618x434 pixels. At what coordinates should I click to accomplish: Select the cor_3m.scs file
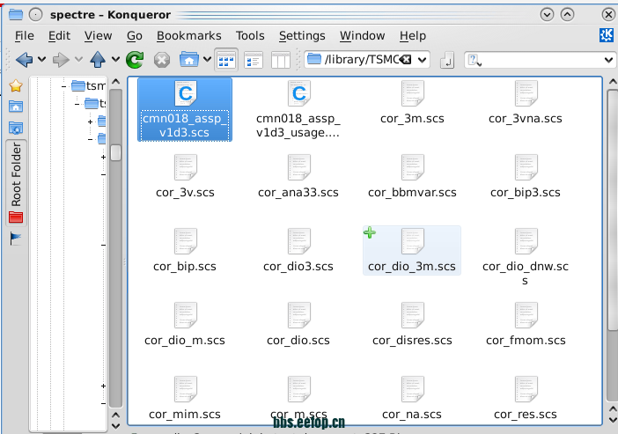(x=412, y=102)
